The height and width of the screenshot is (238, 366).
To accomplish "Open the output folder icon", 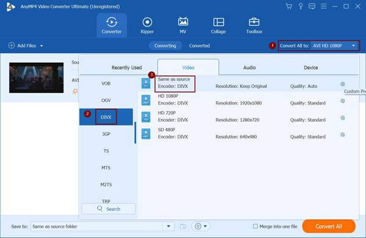I will [x=183, y=226].
